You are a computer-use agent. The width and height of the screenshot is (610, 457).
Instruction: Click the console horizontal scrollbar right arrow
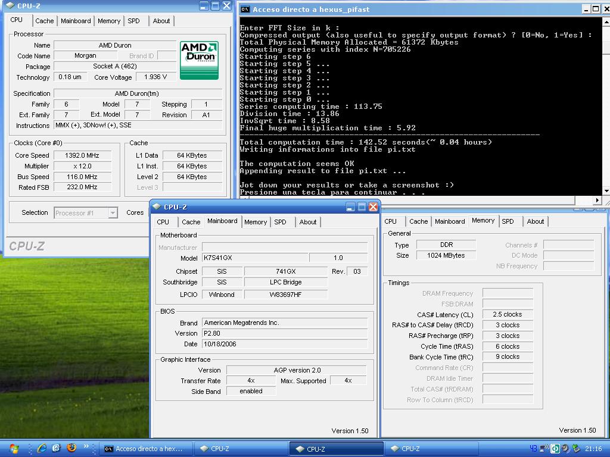click(x=597, y=200)
